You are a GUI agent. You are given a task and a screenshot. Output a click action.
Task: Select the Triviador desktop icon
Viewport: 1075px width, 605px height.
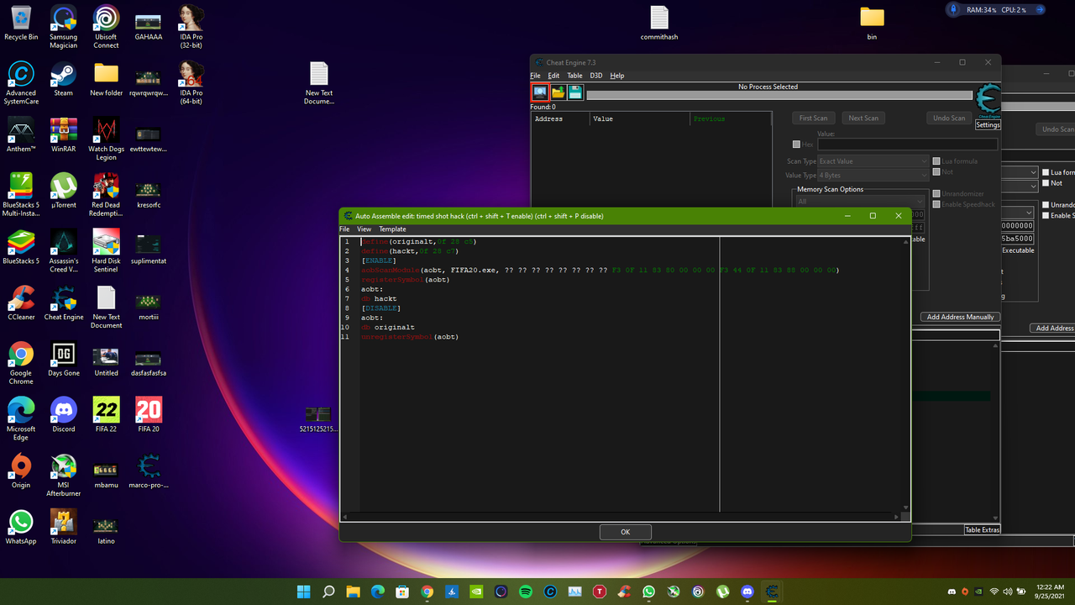point(64,528)
